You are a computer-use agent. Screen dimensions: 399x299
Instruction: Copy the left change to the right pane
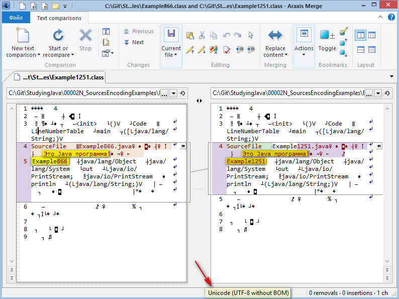(183, 146)
